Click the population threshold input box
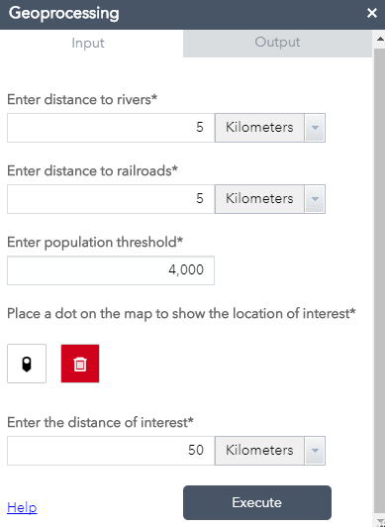The image size is (385, 527). tap(111, 270)
